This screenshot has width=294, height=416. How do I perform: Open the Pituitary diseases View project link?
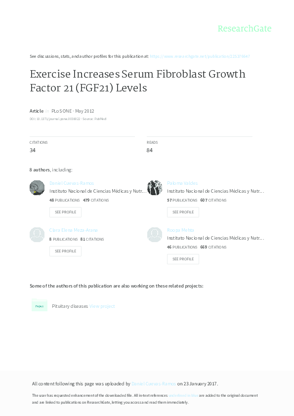tap(102, 306)
